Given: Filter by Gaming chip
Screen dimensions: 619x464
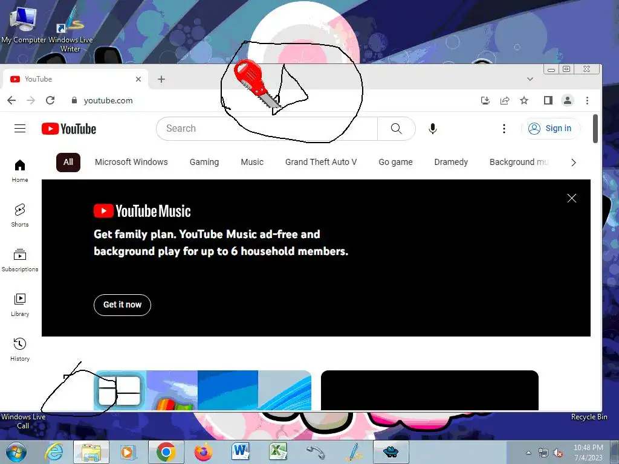Looking at the screenshot, I should coord(204,162).
